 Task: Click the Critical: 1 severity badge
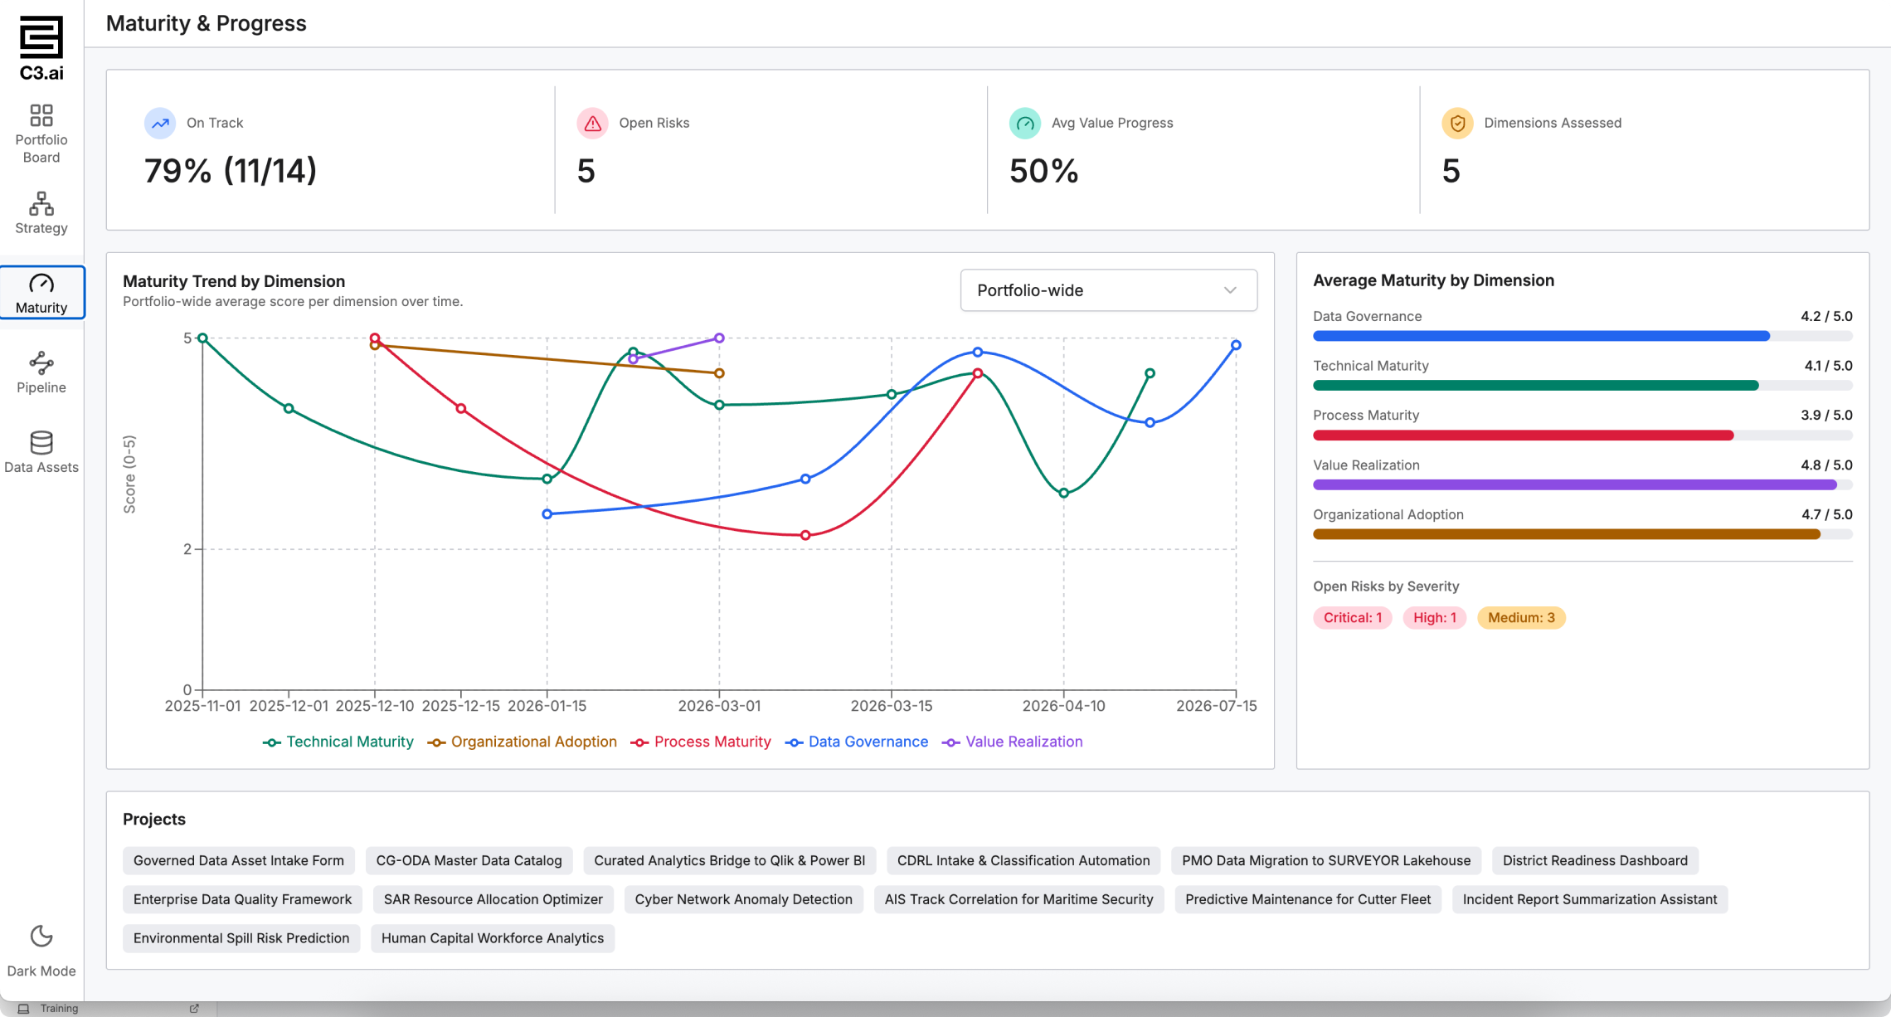pyautogui.click(x=1353, y=617)
